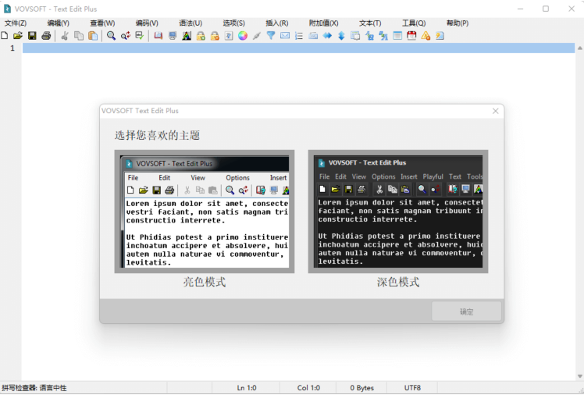
Task: Click the Paste clipboard icon
Action: (x=93, y=36)
